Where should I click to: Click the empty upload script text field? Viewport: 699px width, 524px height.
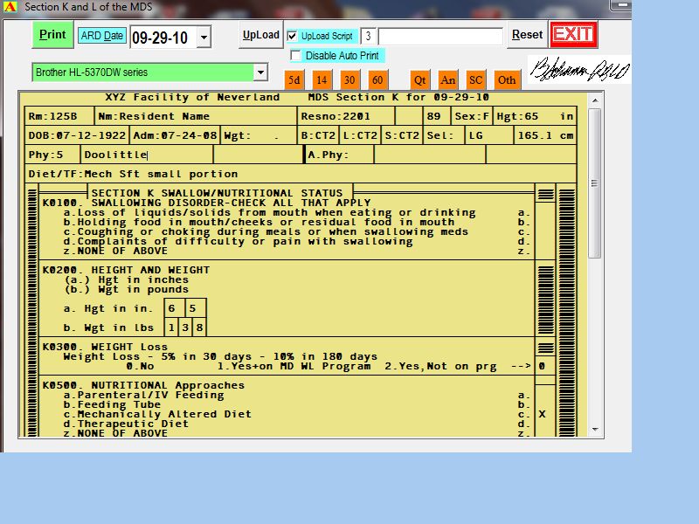tap(440, 36)
